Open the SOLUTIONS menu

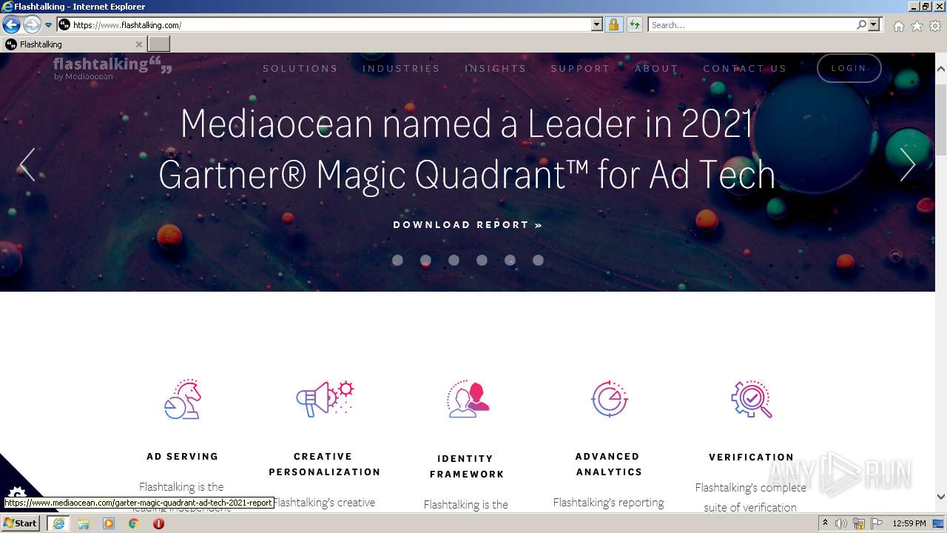(x=300, y=68)
